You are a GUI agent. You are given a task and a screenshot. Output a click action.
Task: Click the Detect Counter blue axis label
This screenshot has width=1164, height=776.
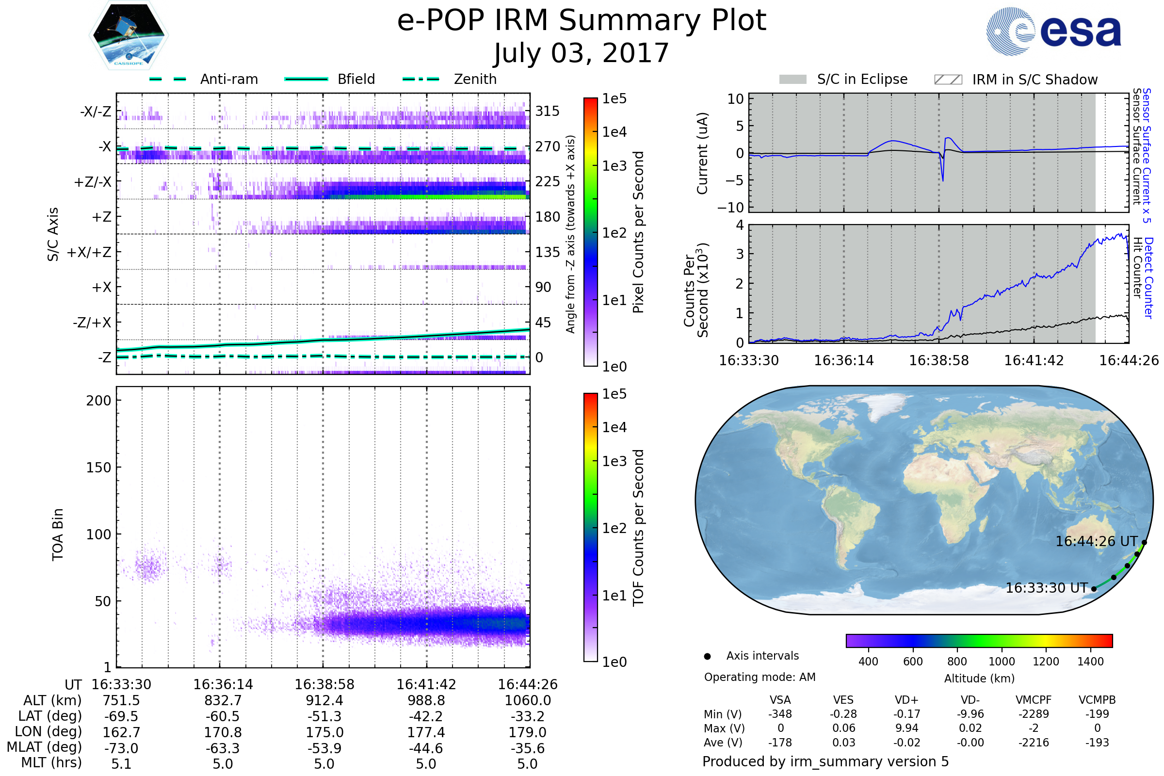click(1148, 277)
